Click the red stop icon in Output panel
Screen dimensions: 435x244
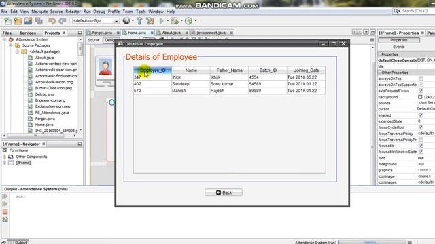click(x=5, y=212)
